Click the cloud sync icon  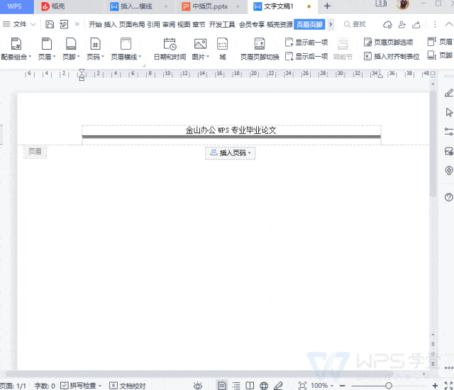387,25
